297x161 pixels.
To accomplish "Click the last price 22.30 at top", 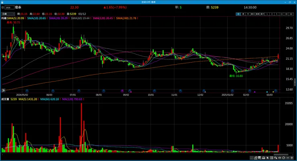I will 74,7.
